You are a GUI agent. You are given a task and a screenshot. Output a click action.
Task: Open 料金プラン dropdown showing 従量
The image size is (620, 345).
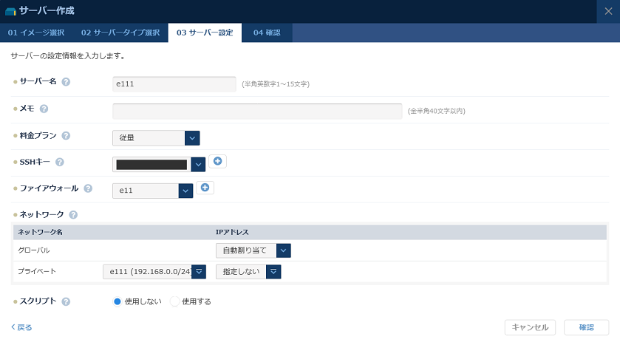(156, 137)
